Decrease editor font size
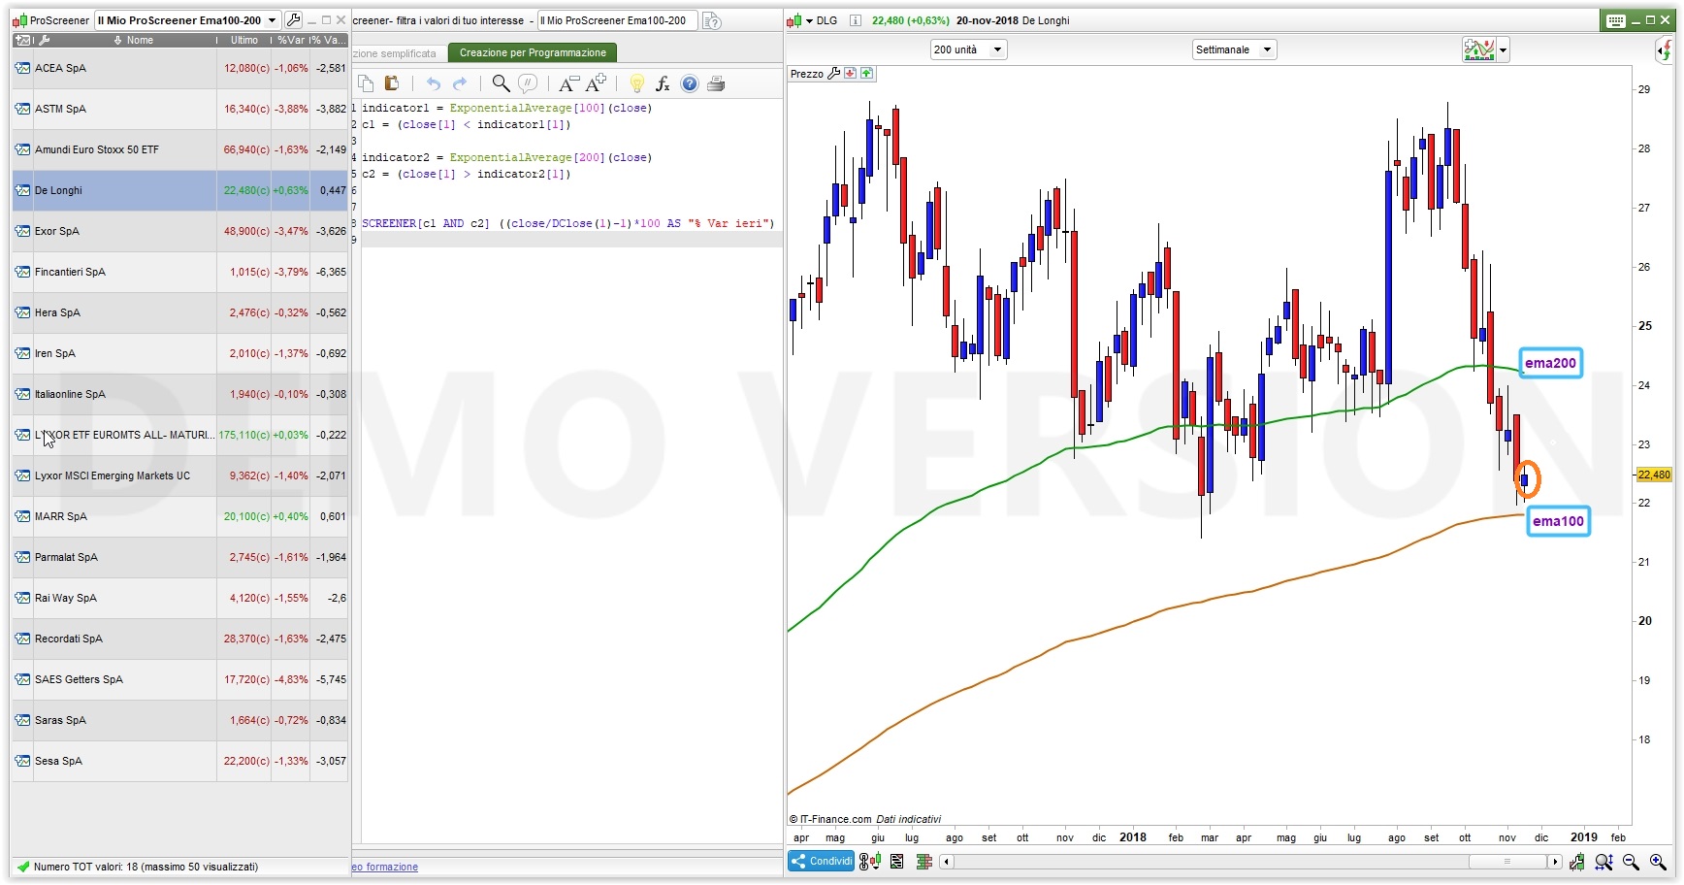 coord(569,83)
